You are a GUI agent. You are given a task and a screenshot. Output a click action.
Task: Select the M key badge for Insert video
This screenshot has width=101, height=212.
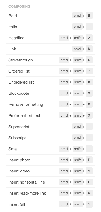(89, 171)
